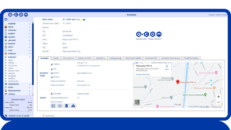Expand the Poptávky menu chevron
This screenshot has width=231, height=130.
click(29, 30)
